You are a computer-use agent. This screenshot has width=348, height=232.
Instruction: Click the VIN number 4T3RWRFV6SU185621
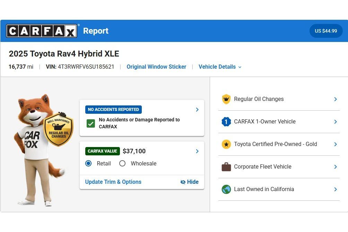pos(86,67)
